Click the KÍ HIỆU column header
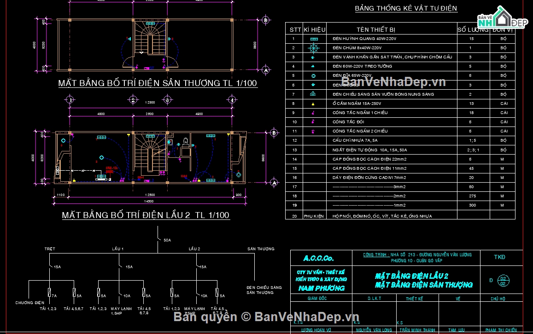 click(x=315, y=30)
